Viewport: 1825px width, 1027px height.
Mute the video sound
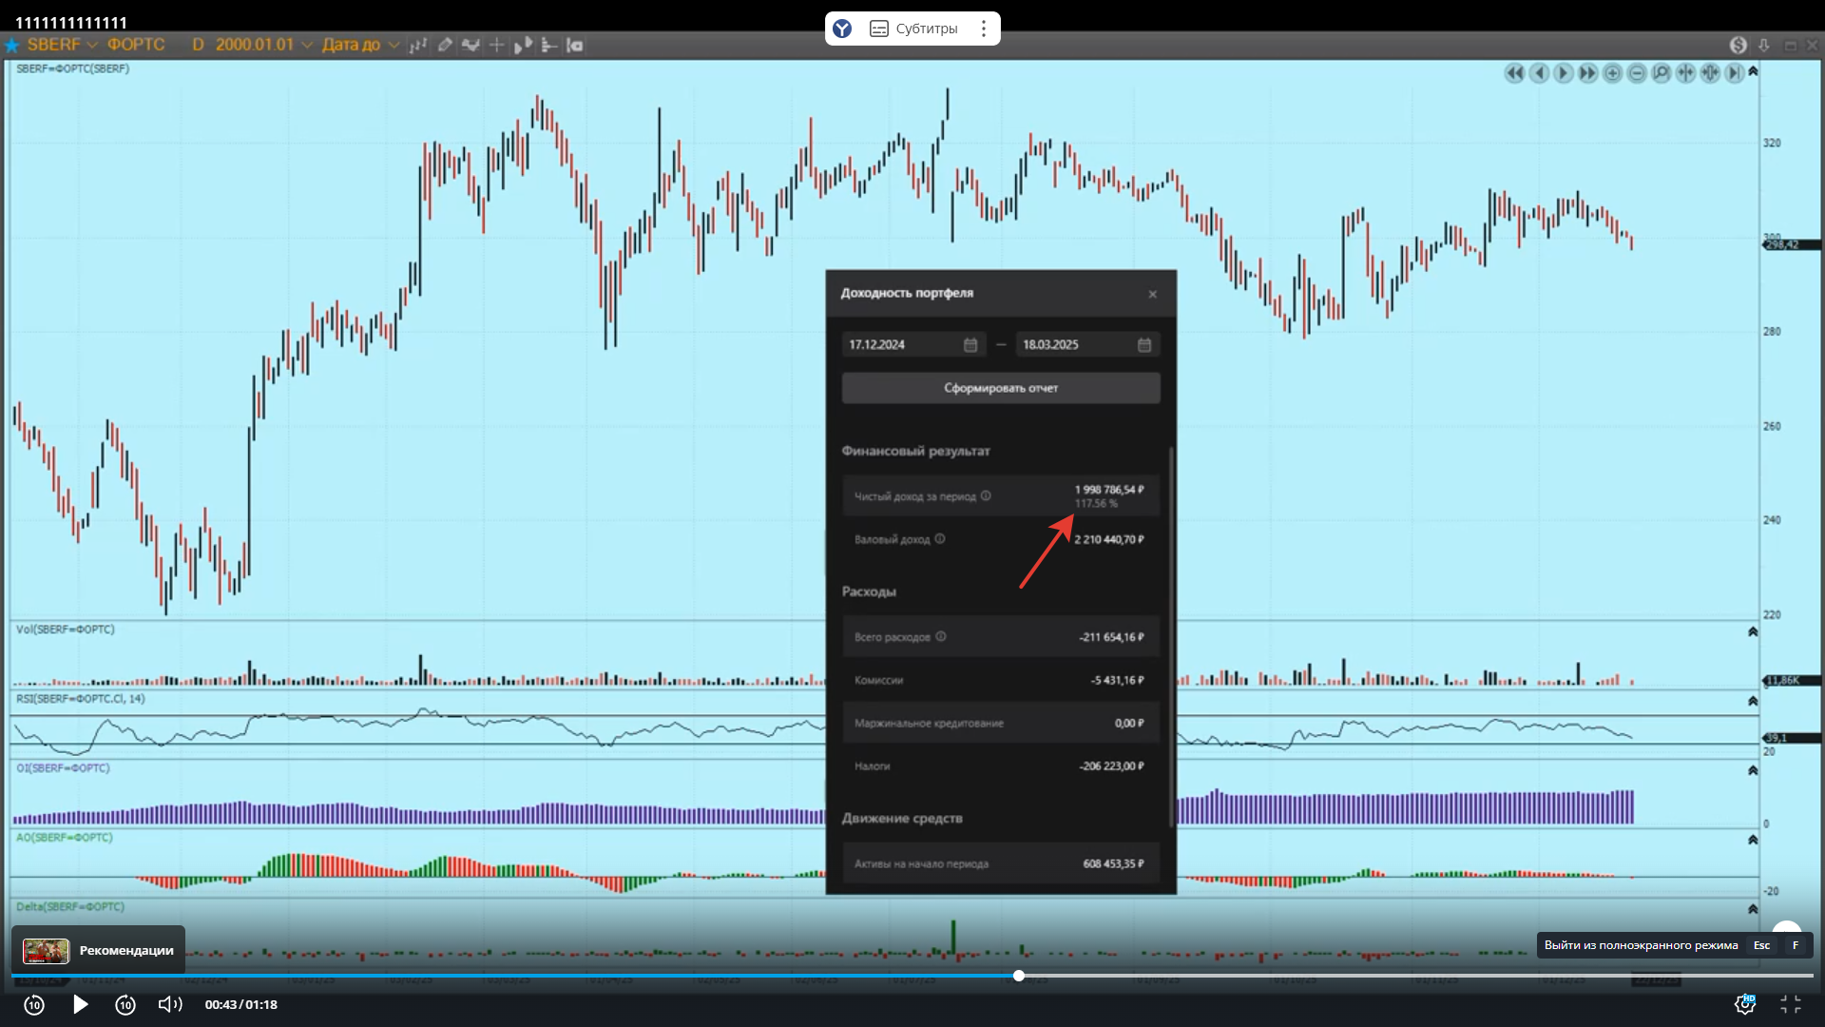click(169, 1004)
